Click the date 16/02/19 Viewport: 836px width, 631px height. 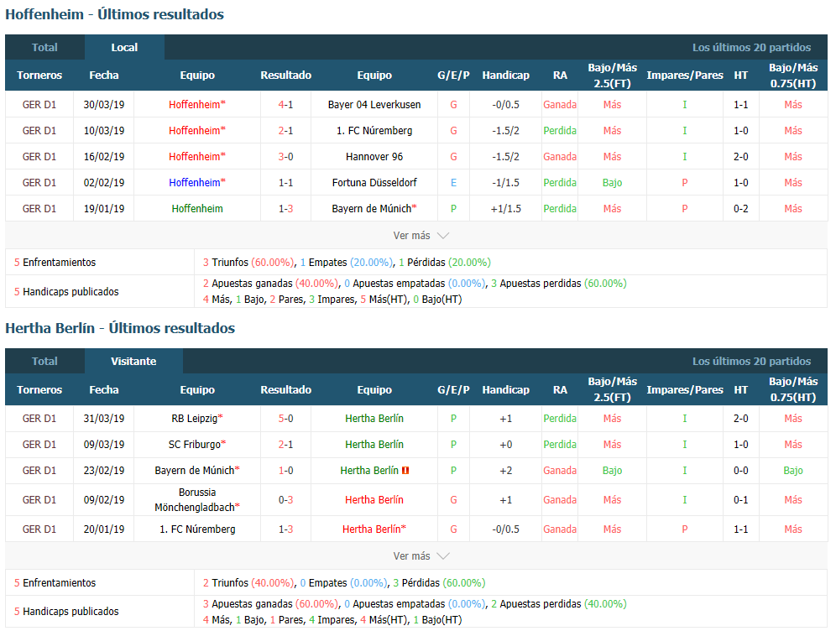pos(104,157)
